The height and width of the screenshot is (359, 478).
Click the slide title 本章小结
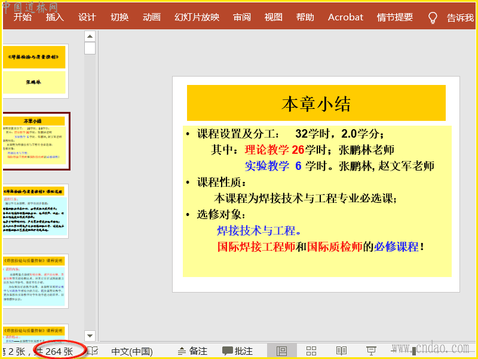(316, 104)
